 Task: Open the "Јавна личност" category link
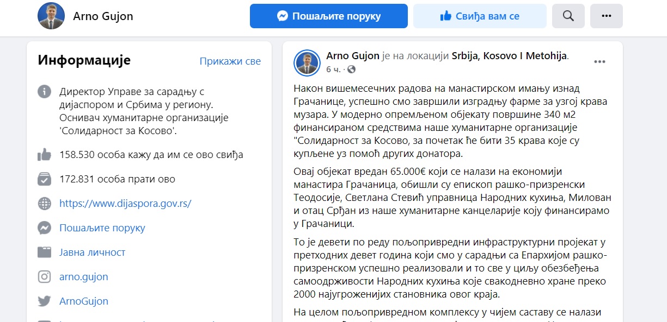tap(93, 252)
